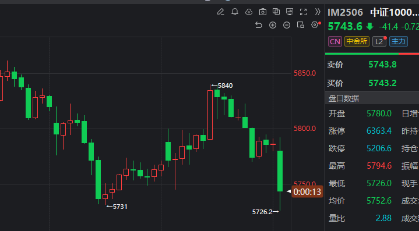
Task: Take a chart screenshot with camera icon
Action: pyautogui.click(x=263, y=12)
